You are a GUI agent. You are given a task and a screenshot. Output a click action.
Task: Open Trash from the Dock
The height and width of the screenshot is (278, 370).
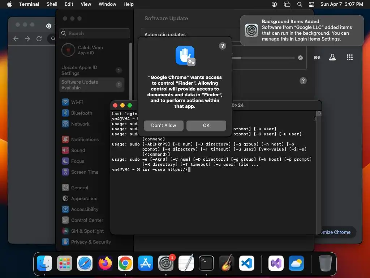pyautogui.click(x=326, y=263)
